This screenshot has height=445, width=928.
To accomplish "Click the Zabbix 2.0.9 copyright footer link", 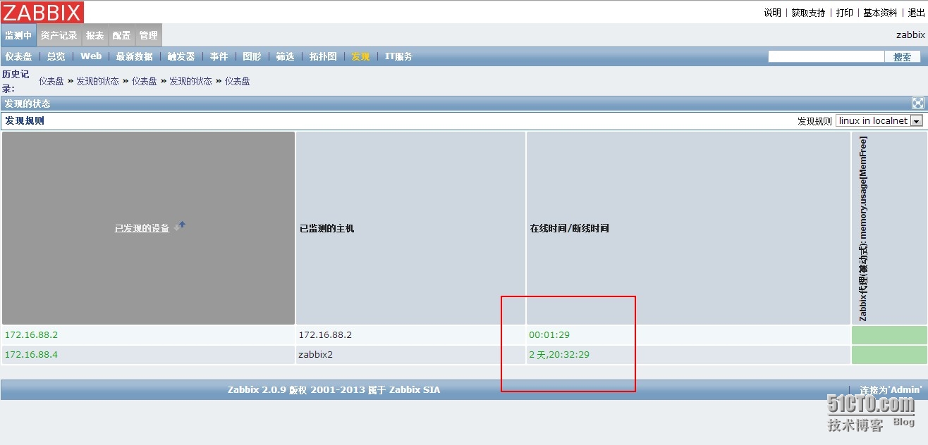I will point(334,389).
